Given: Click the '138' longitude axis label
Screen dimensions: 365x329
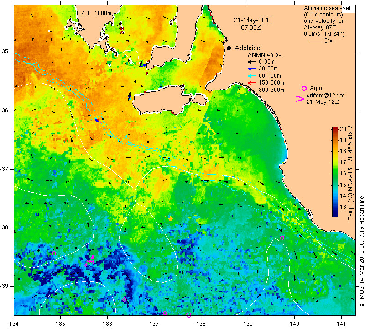Looking at the screenshot, I should (x=201, y=324).
